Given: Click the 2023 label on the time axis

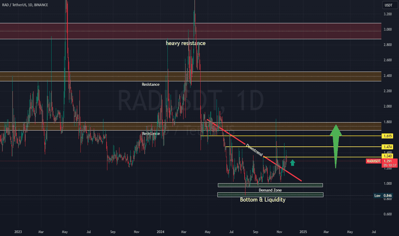Looking at the screenshot, I should point(18,232).
